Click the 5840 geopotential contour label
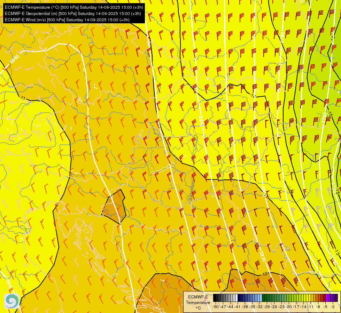Viewport: 341px width, 313px height. coord(201,121)
